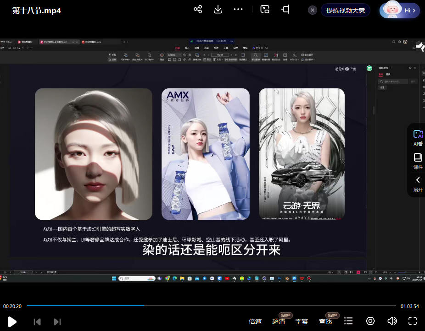Viewport: 425px width, 331px height.
Task: Share the video
Action: [x=197, y=9]
